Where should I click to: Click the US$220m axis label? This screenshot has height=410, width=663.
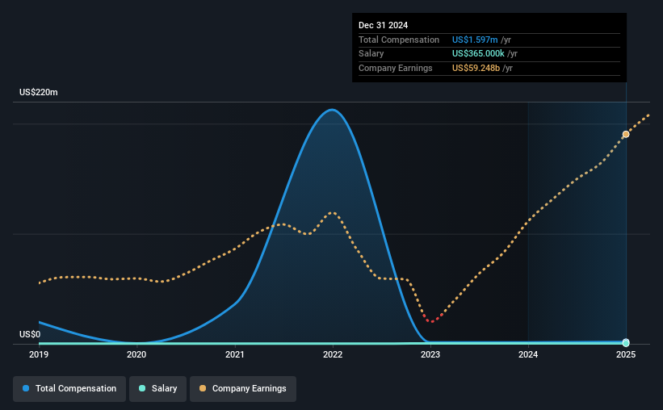click(39, 92)
